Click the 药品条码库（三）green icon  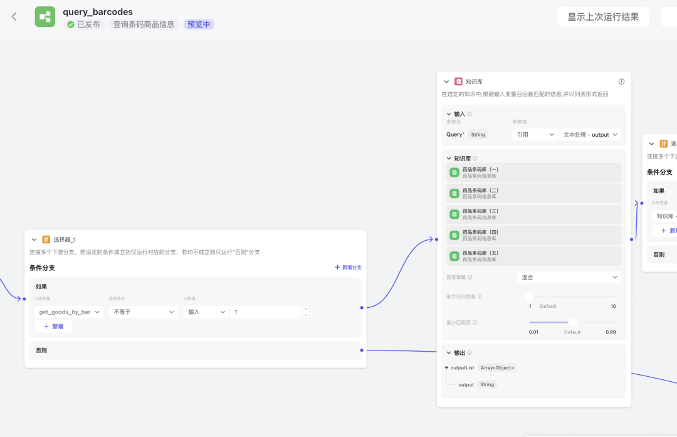[x=454, y=214]
